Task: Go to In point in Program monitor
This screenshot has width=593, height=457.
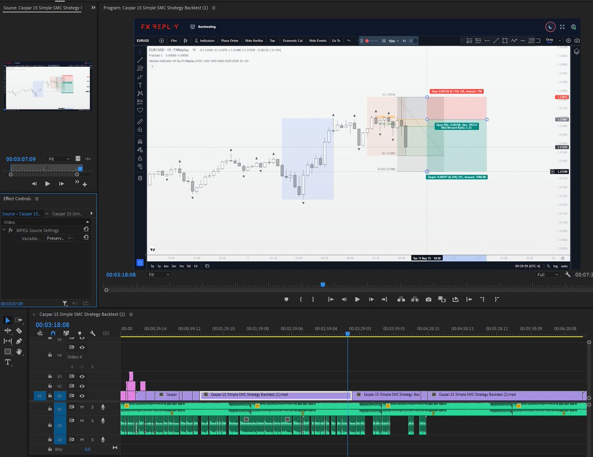Action: point(330,299)
